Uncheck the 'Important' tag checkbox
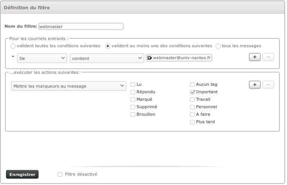Viewport: 287px width, 185px height. tap(192, 92)
